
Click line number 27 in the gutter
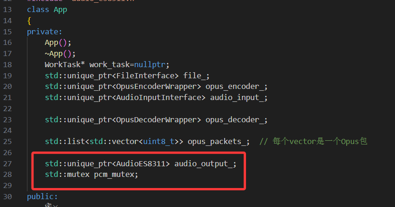pyautogui.click(x=7, y=164)
